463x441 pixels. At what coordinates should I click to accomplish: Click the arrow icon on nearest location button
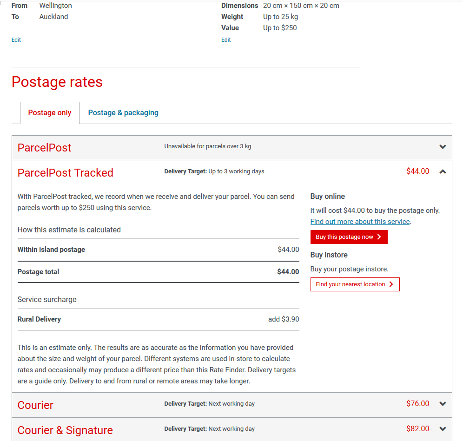pos(391,284)
